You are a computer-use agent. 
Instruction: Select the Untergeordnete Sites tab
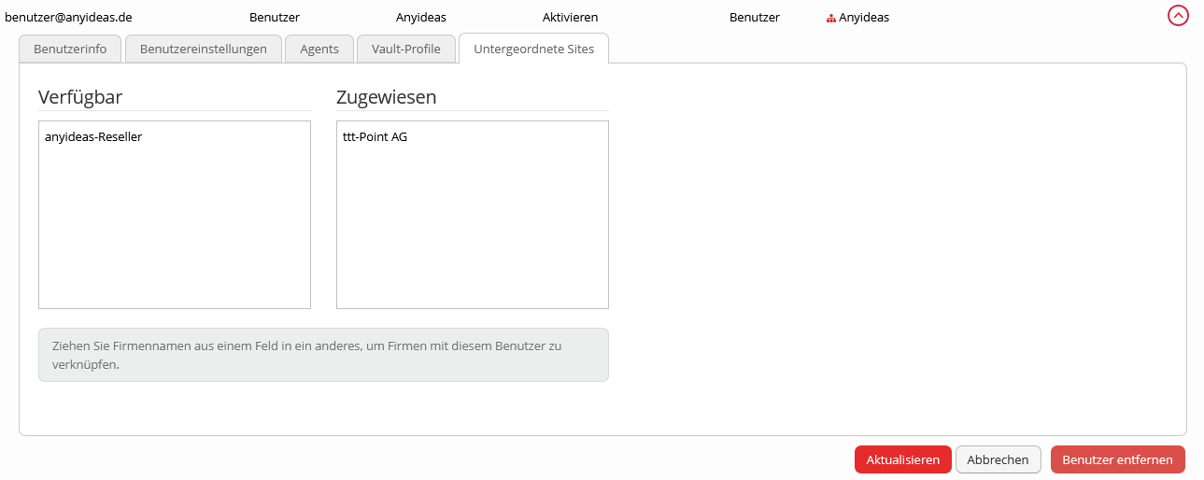(x=533, y=49)
